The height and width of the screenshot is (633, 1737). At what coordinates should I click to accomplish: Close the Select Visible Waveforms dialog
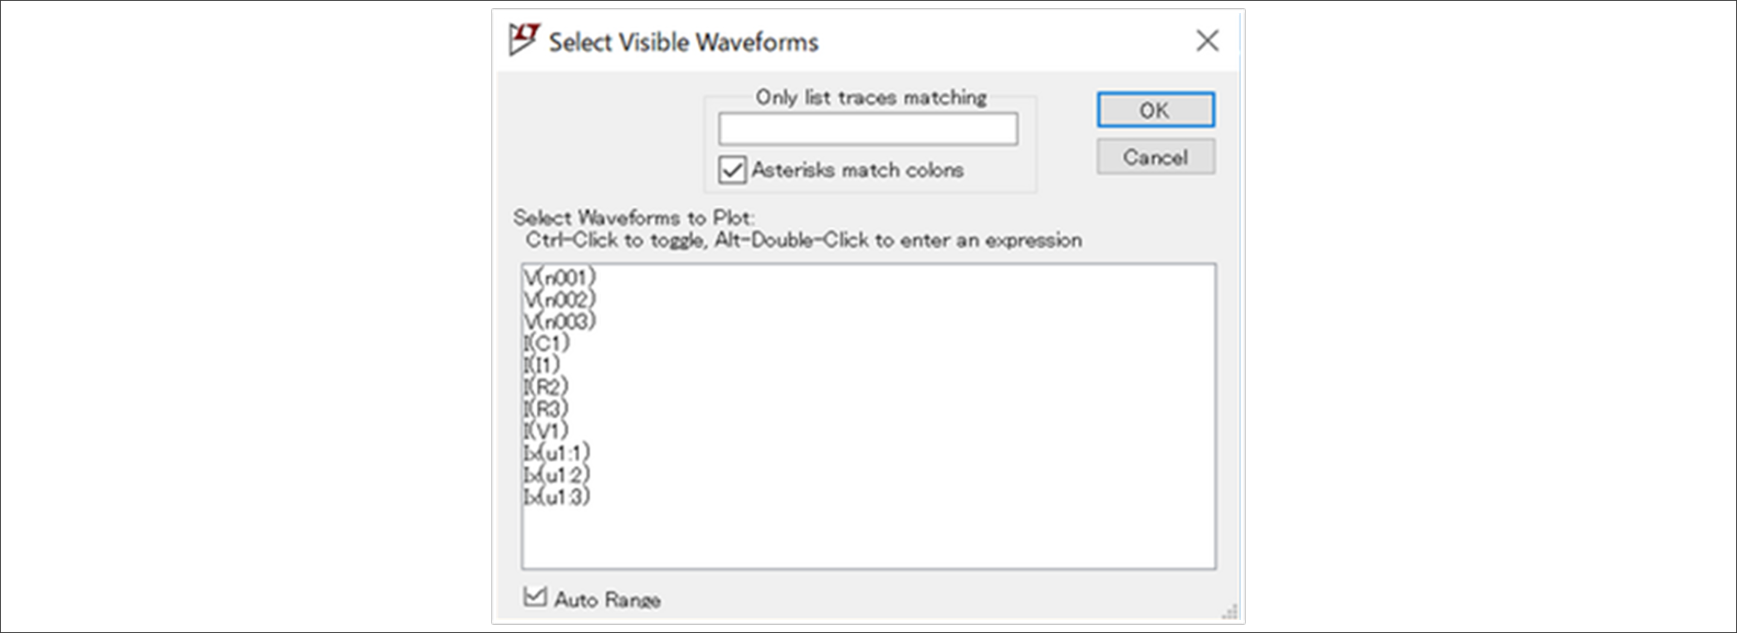pyautogui.click(x=1207, y=40)
